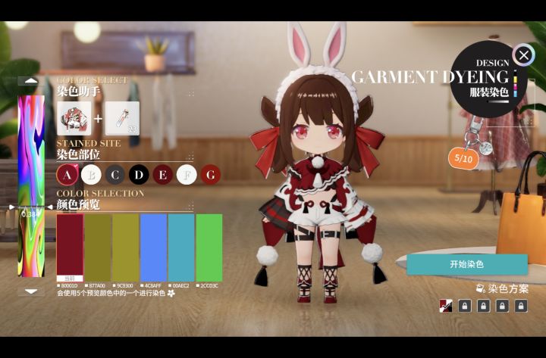Click the fourth locked dye scheme slot
546x358 pixels.
click(x=520, y=306)
